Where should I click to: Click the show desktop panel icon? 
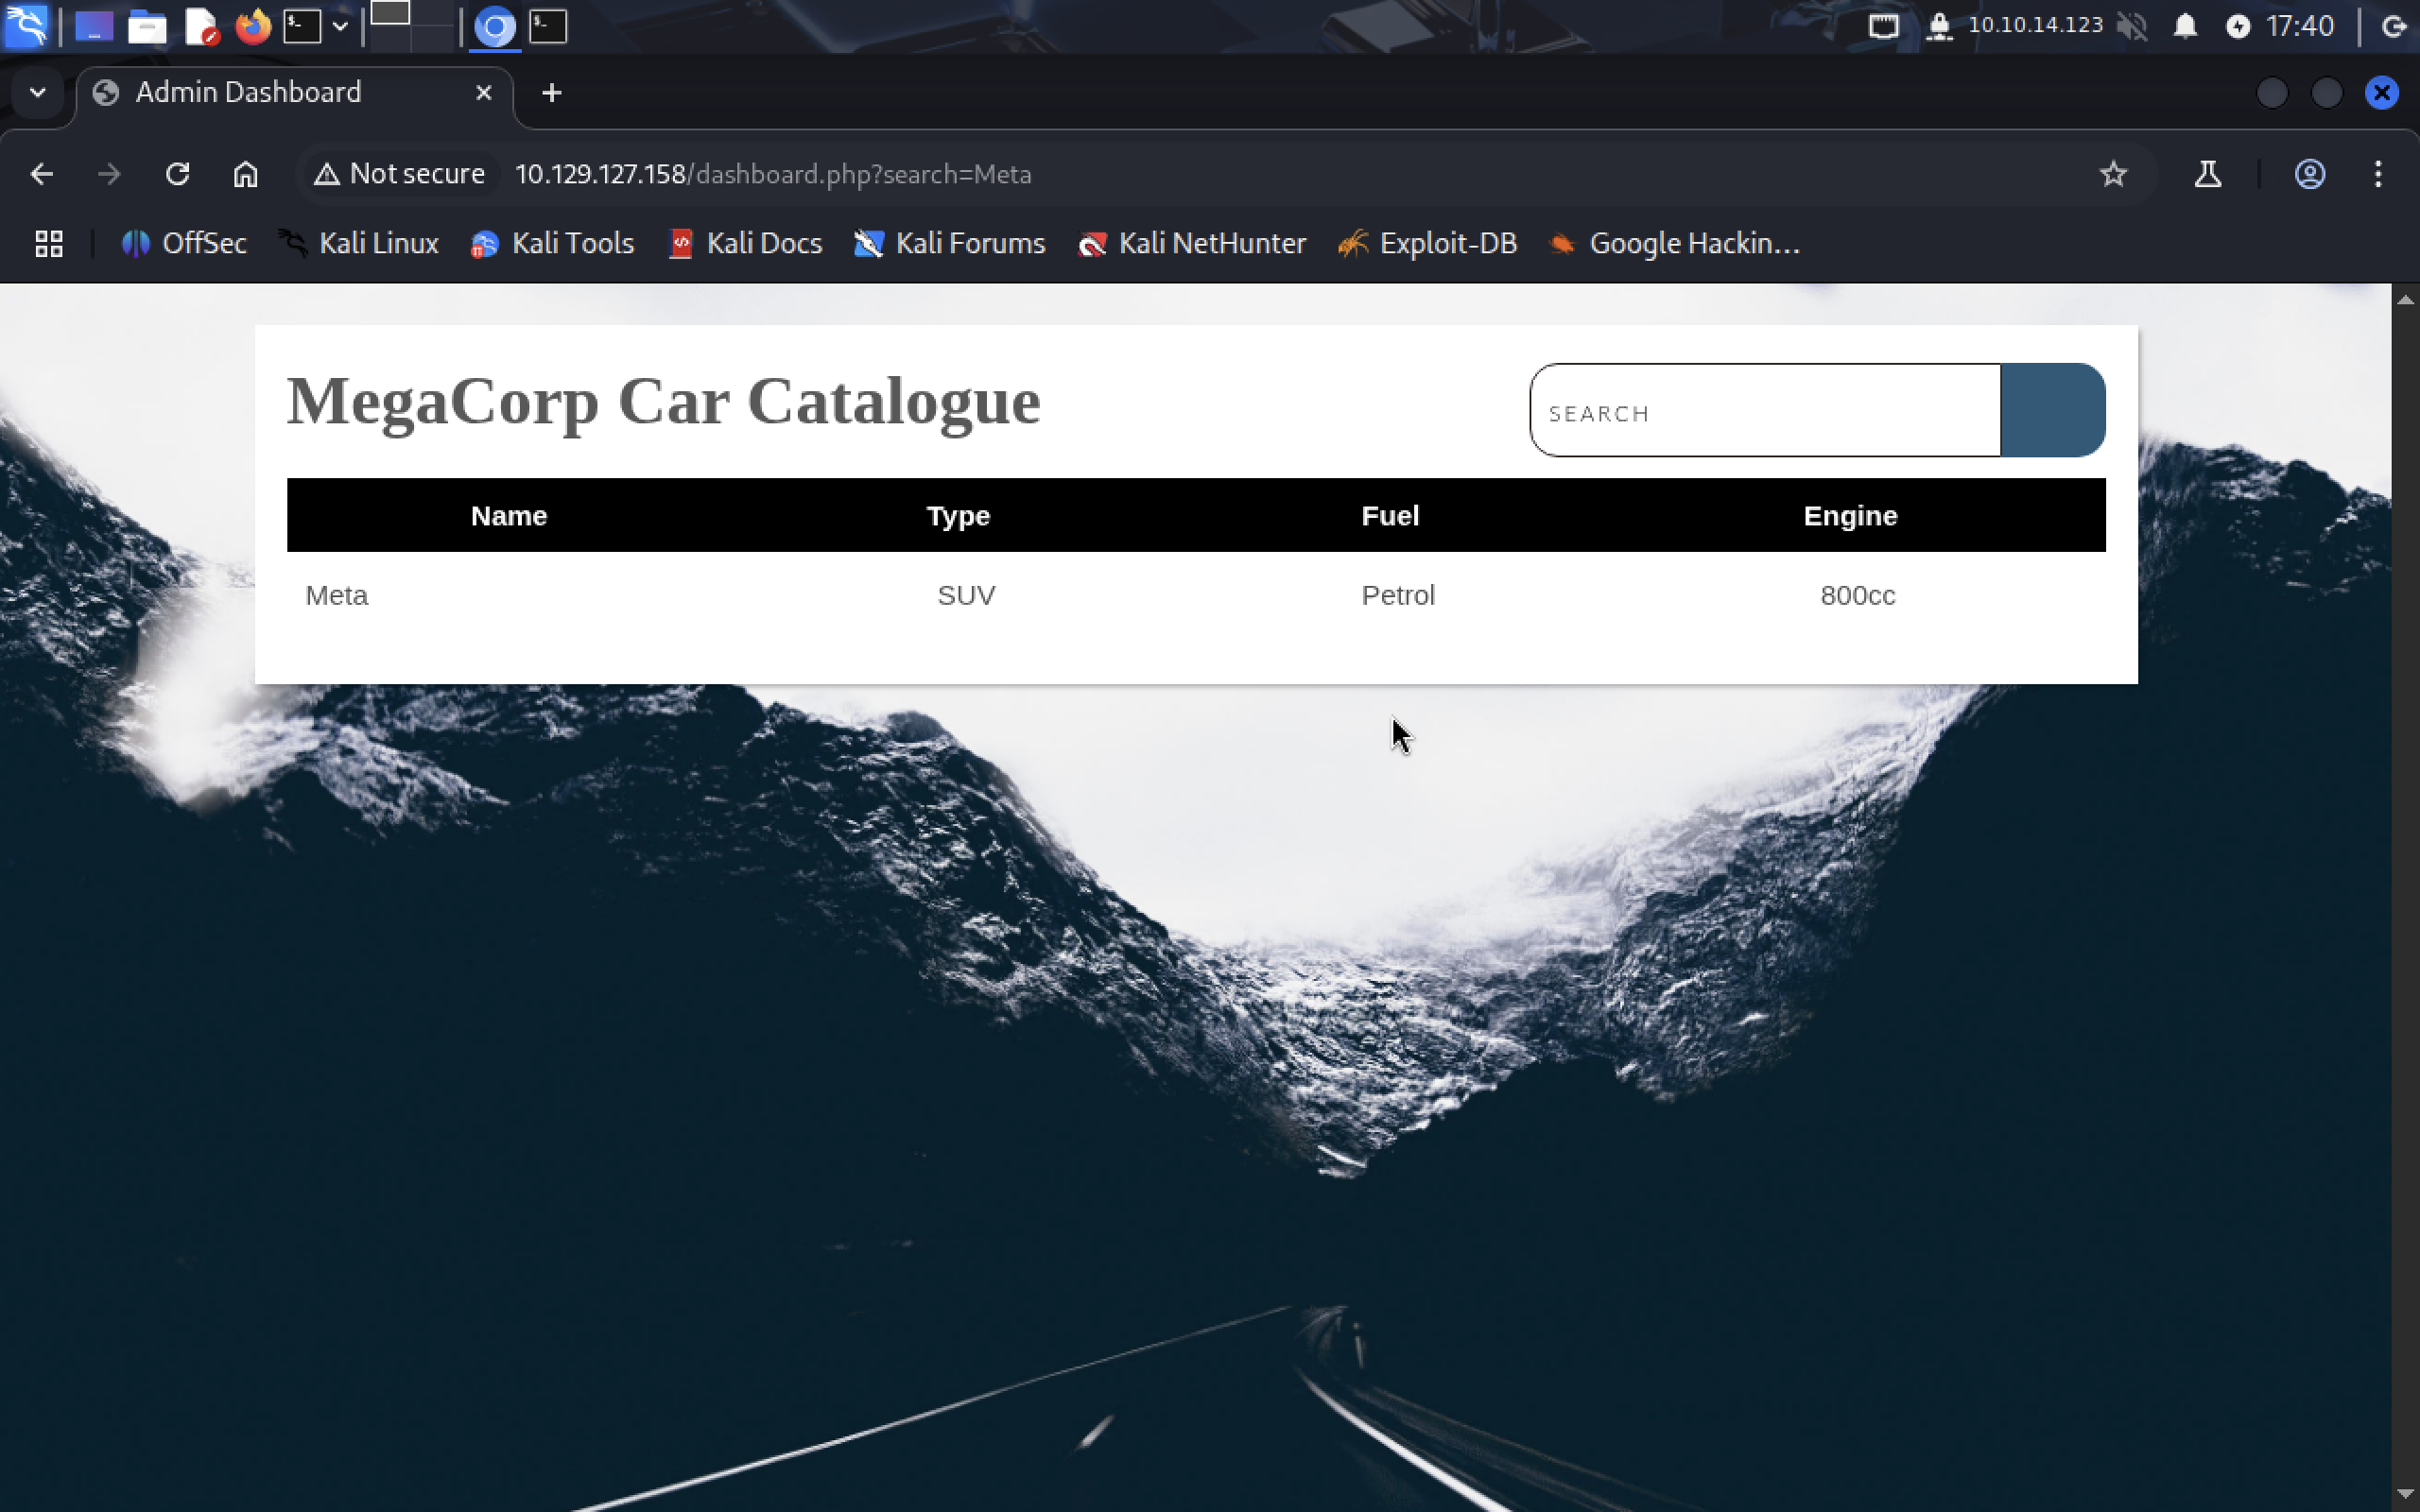(94, 26)
